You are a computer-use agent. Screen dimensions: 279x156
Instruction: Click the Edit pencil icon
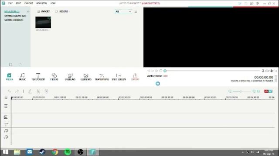30,91
